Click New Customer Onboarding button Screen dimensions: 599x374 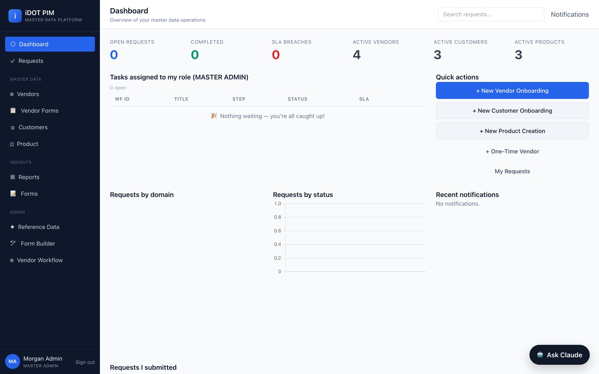[512, 111]
